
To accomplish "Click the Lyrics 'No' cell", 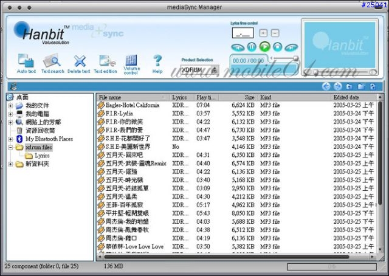I will [x=176, y=147].
